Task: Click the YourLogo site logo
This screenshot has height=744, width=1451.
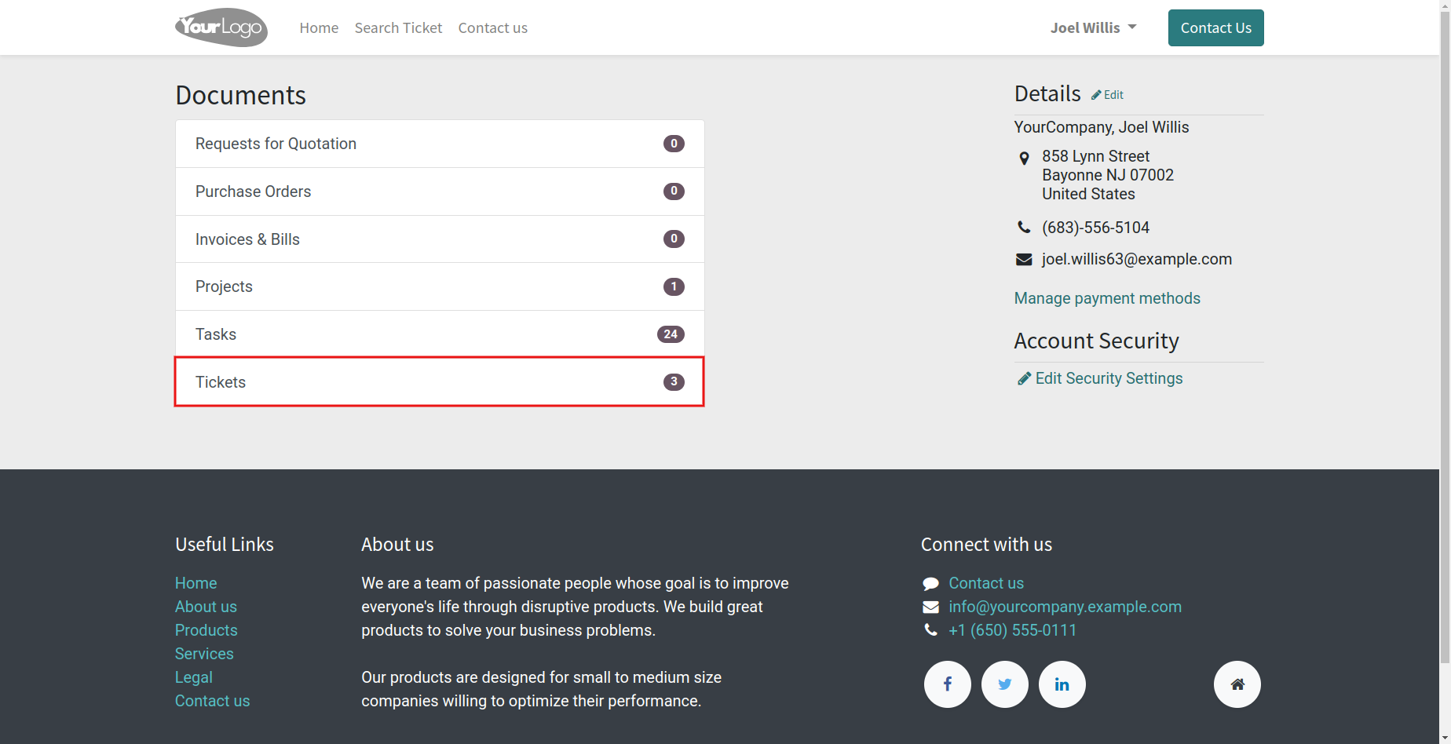Action: coord(221,27)
